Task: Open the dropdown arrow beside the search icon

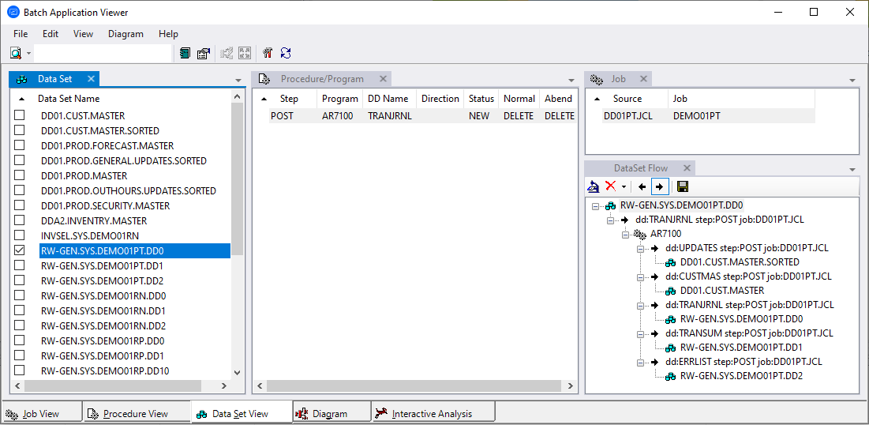Action: (x=29, y=54)
